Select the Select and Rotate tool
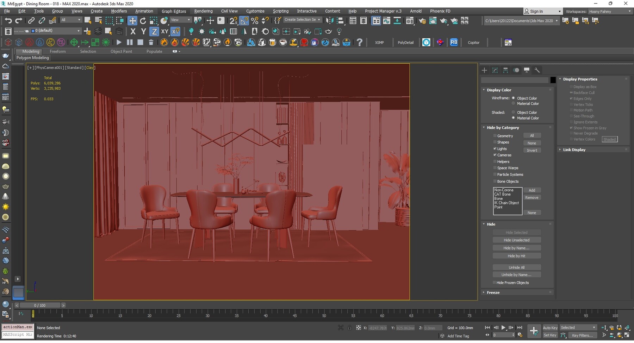 tap(143, 20)
